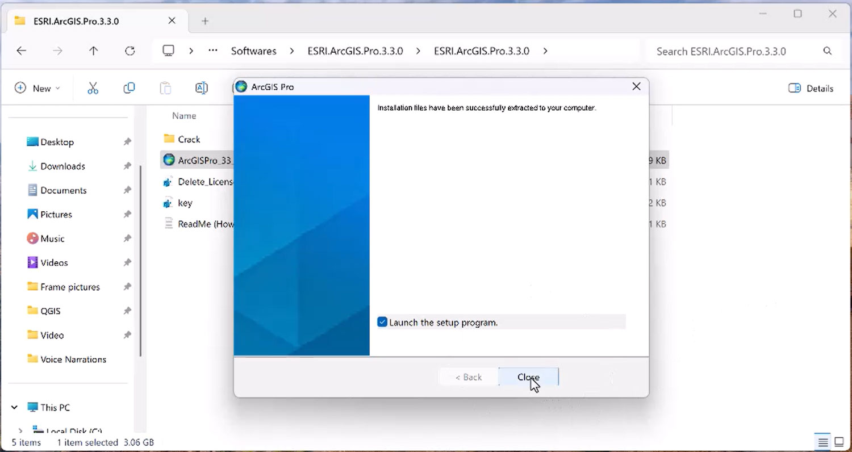Viewport: 852px width, 452px height.
Task: Expand breadcrumb chevron after Softwares
Action: 292,51
